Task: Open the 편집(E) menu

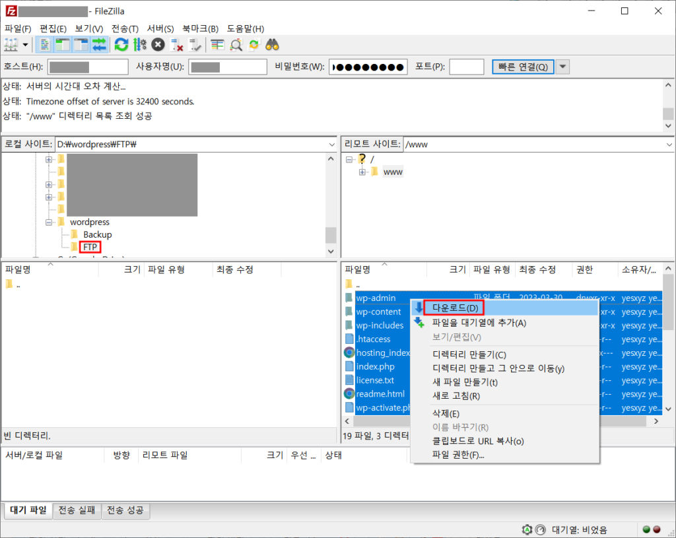Action: pos(53,28)
